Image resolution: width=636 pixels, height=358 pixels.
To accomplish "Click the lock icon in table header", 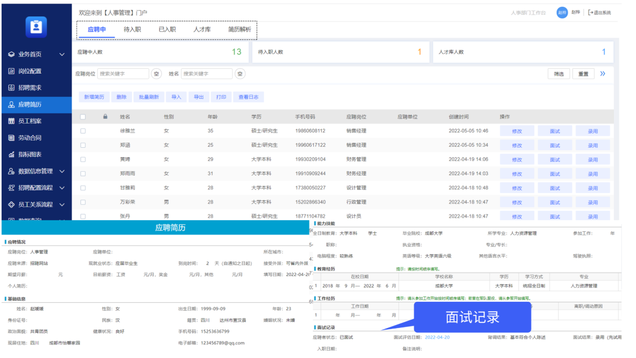I will click(x=105, y=117).
